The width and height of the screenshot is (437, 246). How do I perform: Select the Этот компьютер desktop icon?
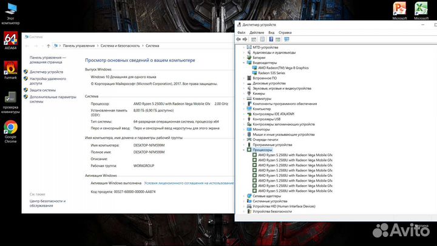pyautogui.click(x=10, y=13)
